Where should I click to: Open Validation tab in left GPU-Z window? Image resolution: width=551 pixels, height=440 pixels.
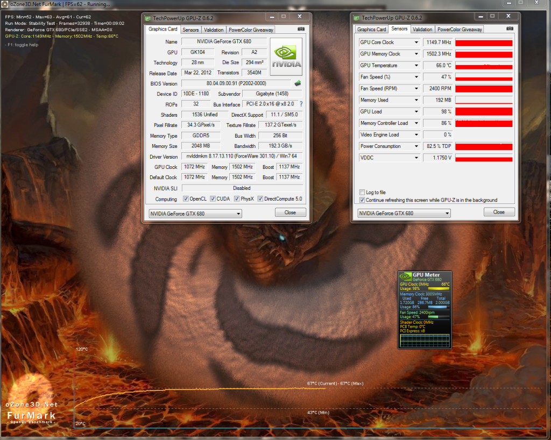[214, 30]
